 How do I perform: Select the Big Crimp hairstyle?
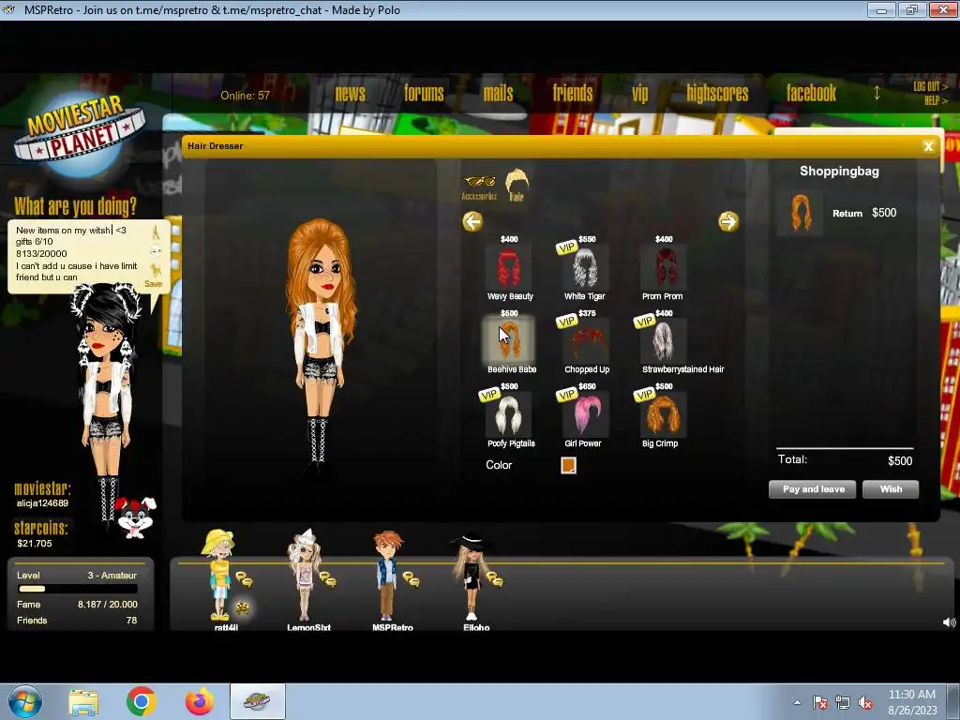point(663,414)
